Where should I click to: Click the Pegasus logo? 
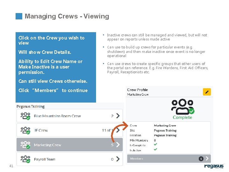pyautogui.click(x=214, y=166)
